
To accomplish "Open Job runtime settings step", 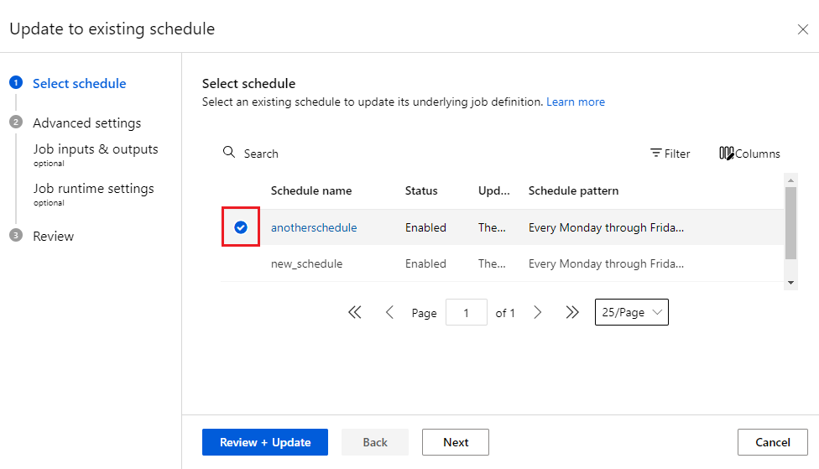I will pos(93,189).
